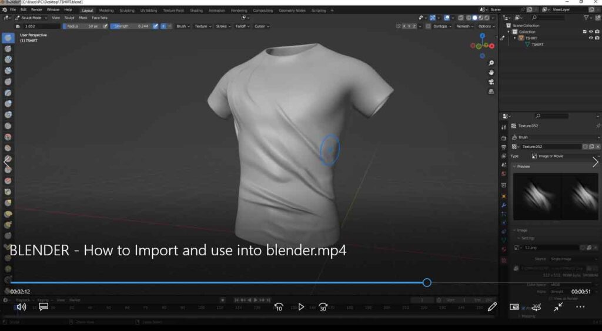
Task: Toggle the Collection exclude checkbox in the outliner
Action: coord(584,32)
